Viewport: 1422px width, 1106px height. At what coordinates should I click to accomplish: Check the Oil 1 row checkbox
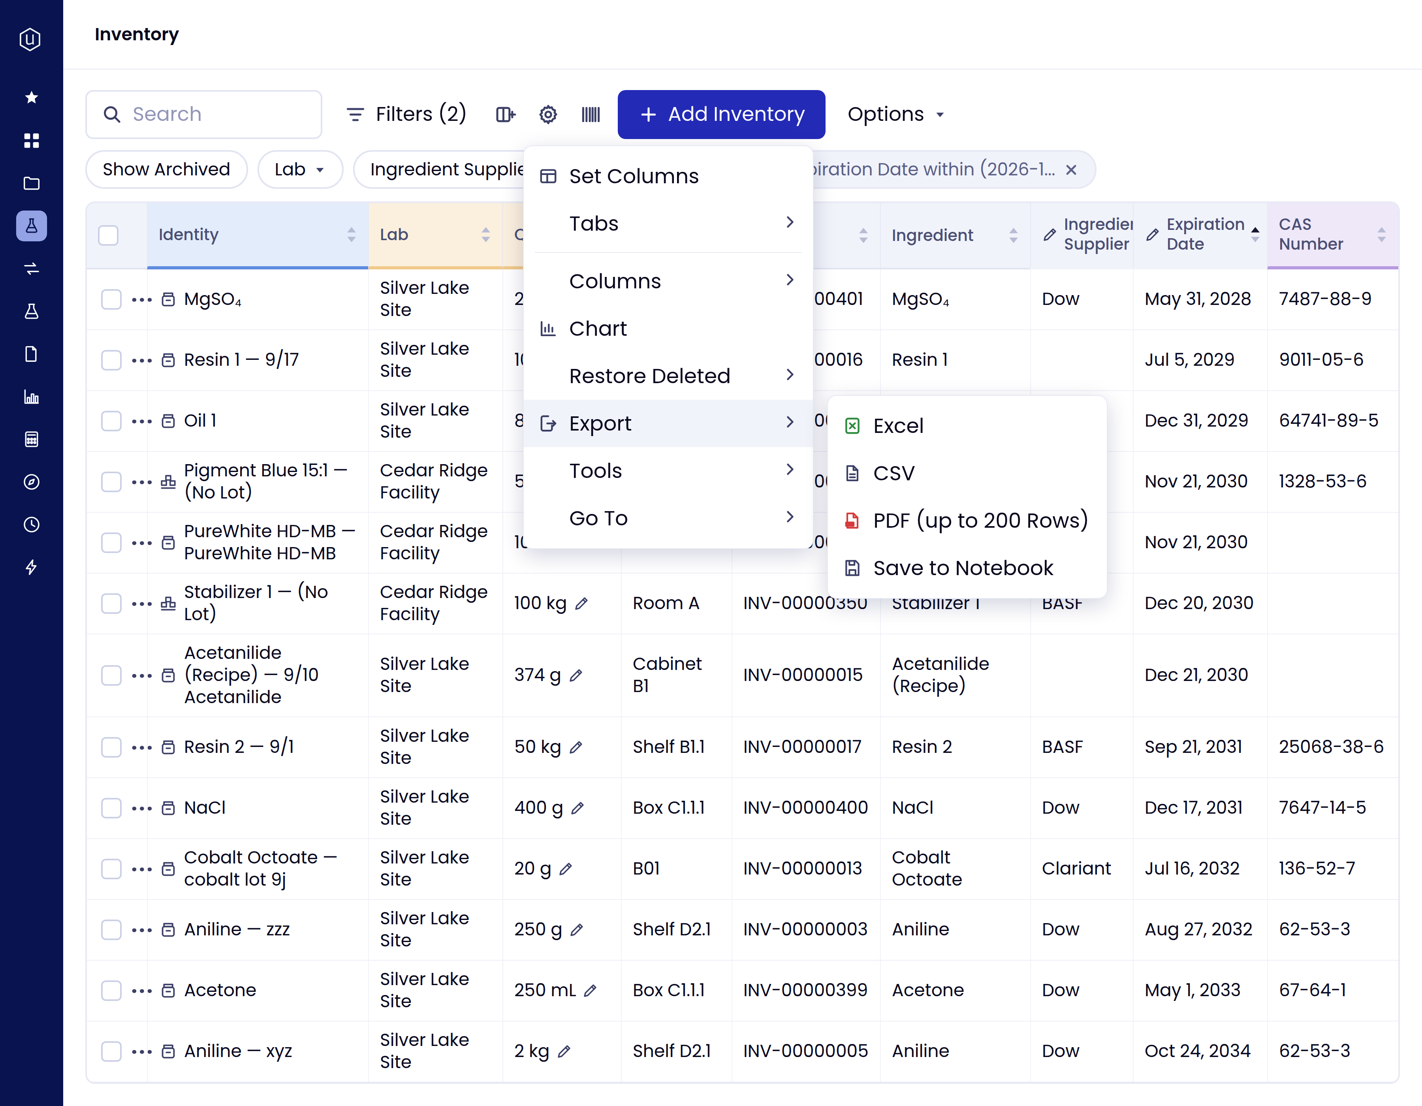coord(111,421)
